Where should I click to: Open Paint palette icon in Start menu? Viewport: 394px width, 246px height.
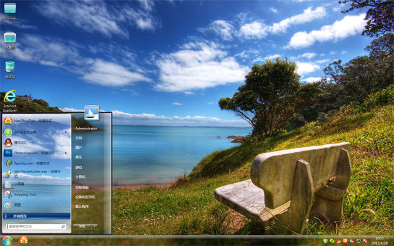pyautogui.click(x=8, y=205)
